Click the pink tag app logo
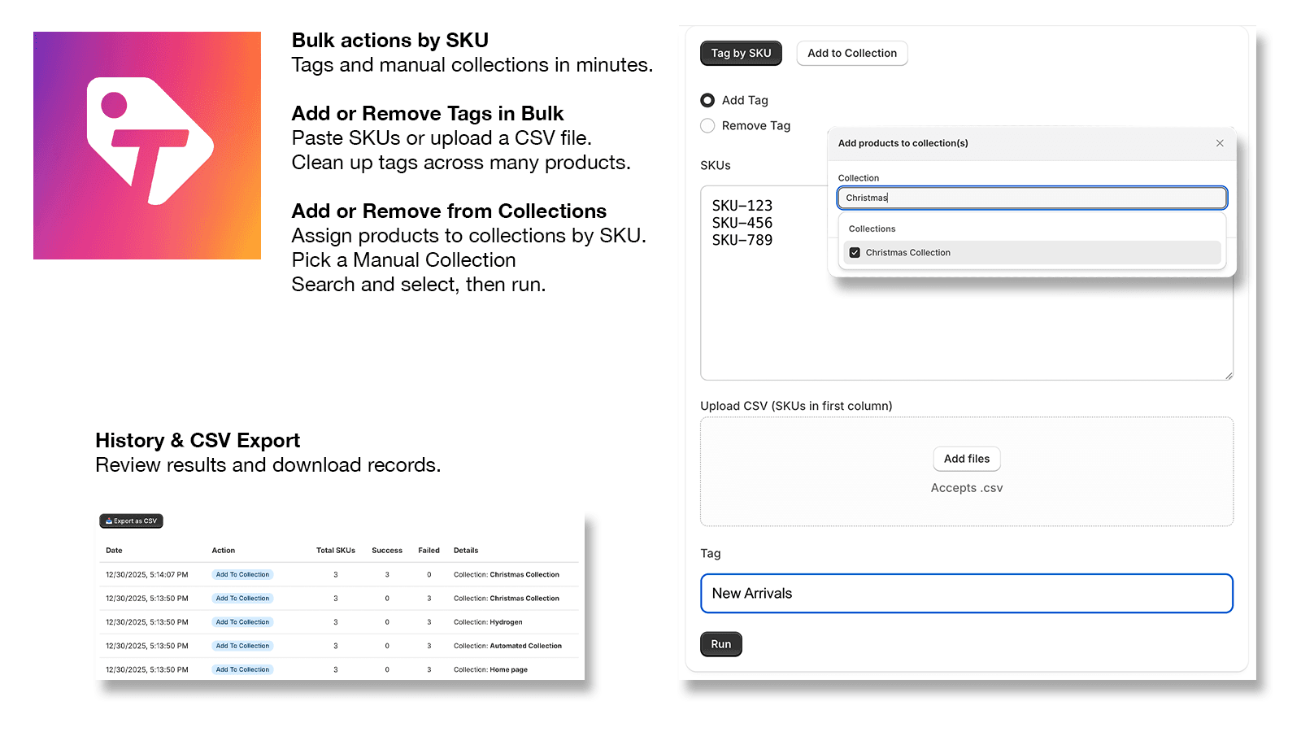This screenshot has height=732, width=1301. click(147, 146)
